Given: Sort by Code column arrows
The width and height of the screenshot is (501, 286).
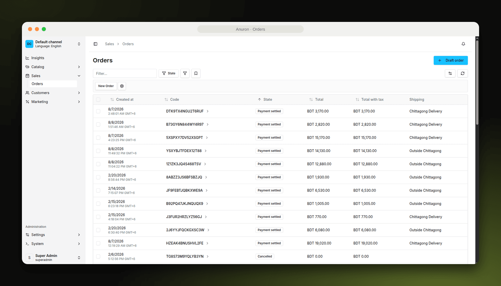Looking at the screenshot, I should click(166, 100).
